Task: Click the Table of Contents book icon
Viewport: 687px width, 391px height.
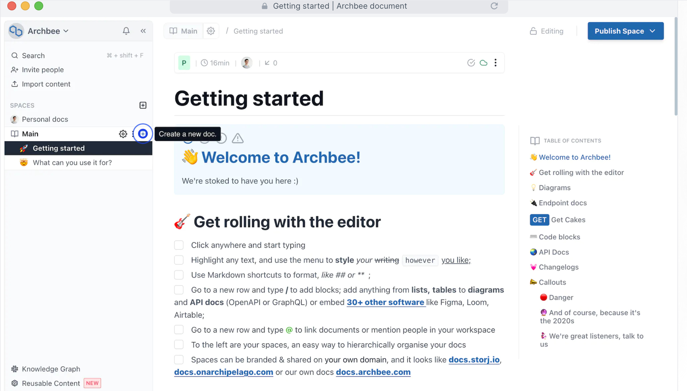Action: tap(535, 141)
